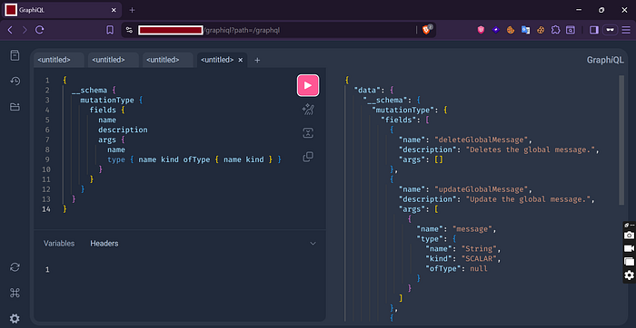636x328 pixels.
Task: Copy the query using the copy icon
Action: (x=308, y=157)
